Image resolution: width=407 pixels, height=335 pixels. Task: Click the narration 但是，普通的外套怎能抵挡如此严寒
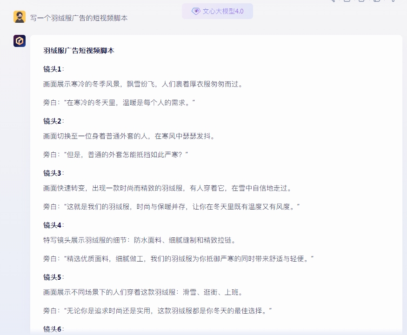[x=115, y=155]
